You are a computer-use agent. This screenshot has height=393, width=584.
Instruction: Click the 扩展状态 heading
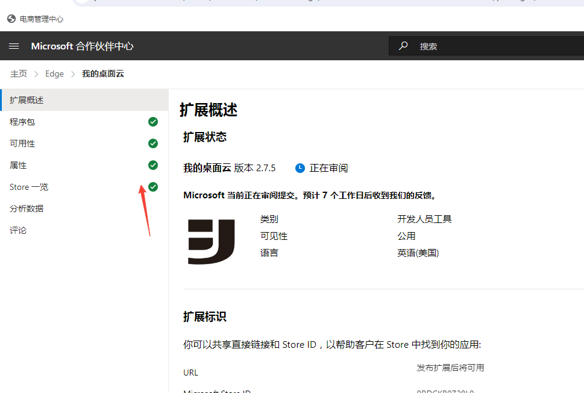(x=205, y=137)
